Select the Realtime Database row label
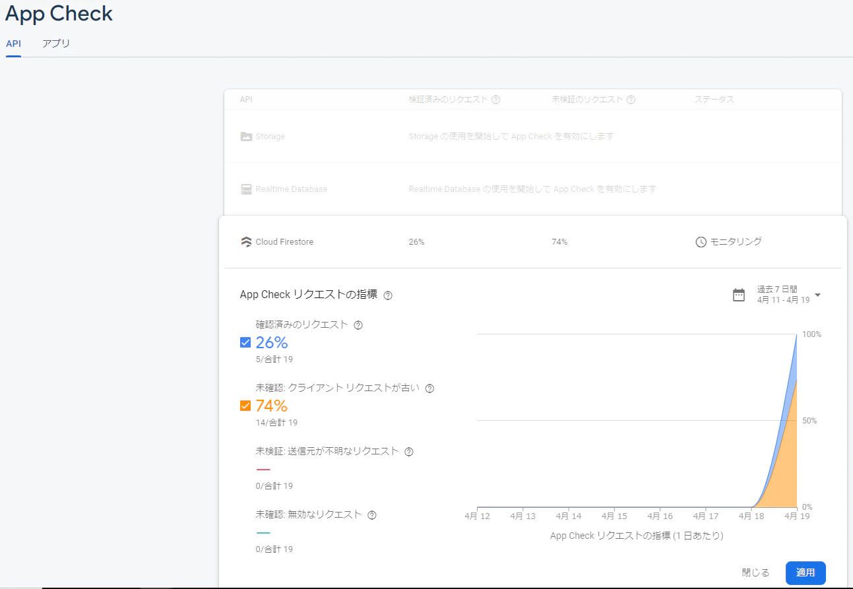The image size is (853, 589). pos(292,189)
